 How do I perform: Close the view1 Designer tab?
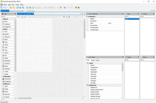click(32, 14)
